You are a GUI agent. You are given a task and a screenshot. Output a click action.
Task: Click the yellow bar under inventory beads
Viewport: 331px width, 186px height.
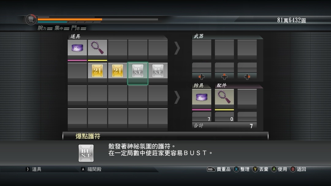coord(97,60)
